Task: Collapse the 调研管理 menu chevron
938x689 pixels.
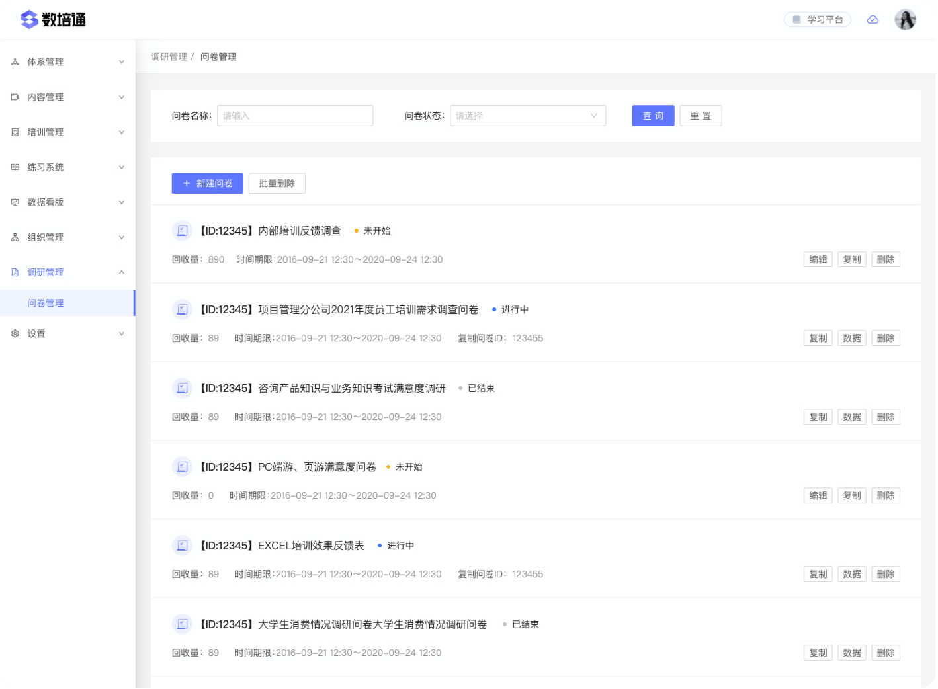Action: point(121,272)
